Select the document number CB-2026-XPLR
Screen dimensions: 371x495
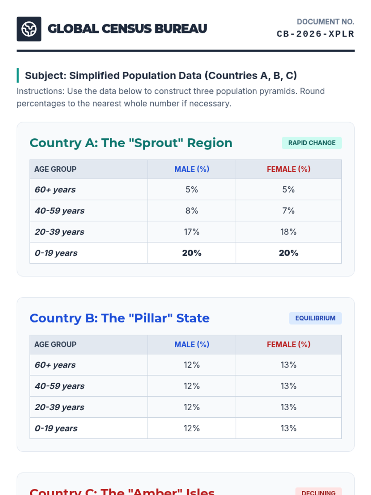click(x=315, y=34)
